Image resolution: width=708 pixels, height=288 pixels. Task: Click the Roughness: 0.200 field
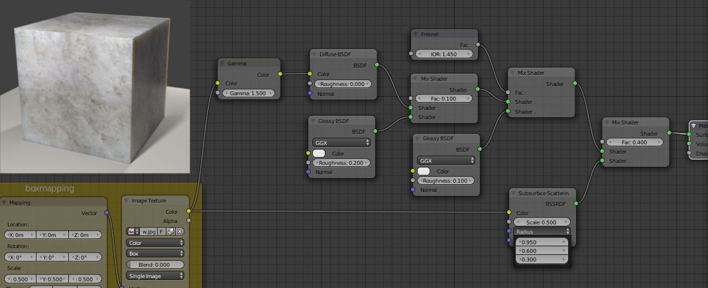pos(341,163)
